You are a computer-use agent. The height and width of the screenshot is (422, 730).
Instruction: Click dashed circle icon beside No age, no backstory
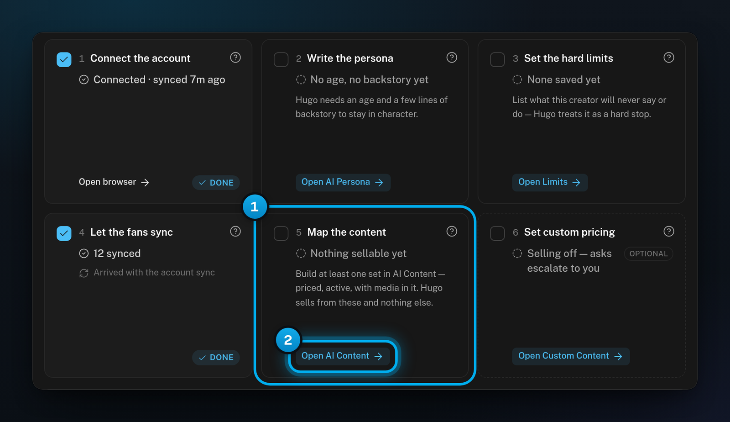coord(301,79)
